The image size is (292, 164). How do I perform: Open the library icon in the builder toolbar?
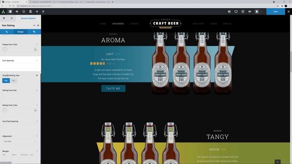17,11
